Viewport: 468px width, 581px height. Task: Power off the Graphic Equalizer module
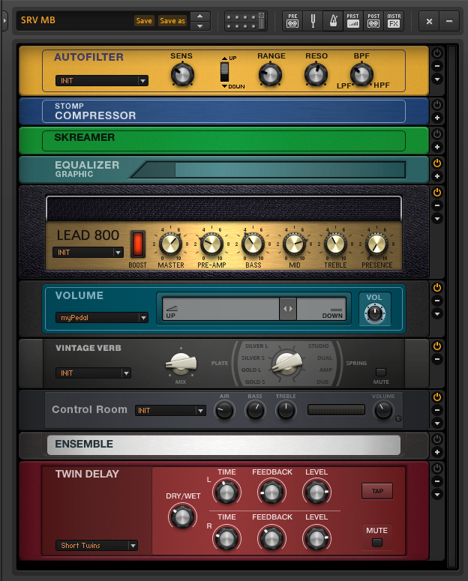point(437,163)
